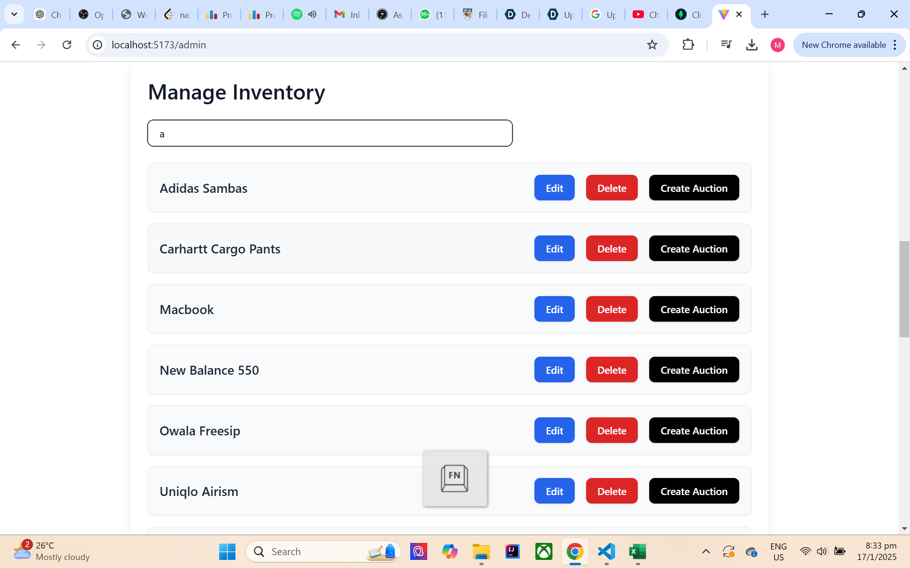Screen dimensions: 910x568
Task: Check the battery status icon
Action: (839, 551)
